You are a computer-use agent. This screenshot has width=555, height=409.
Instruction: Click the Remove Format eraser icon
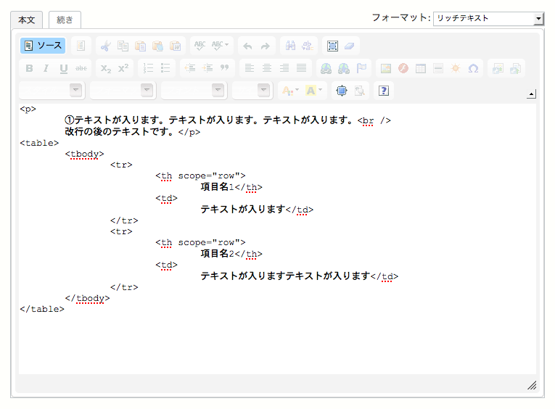coord(350,46)
